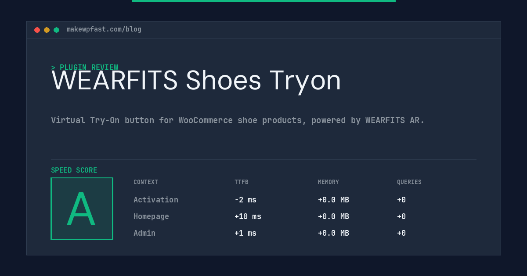The width and height of the screenshot is (527, 276).
Task: Click the QUERIES column header
Action: tap(409, 182)
